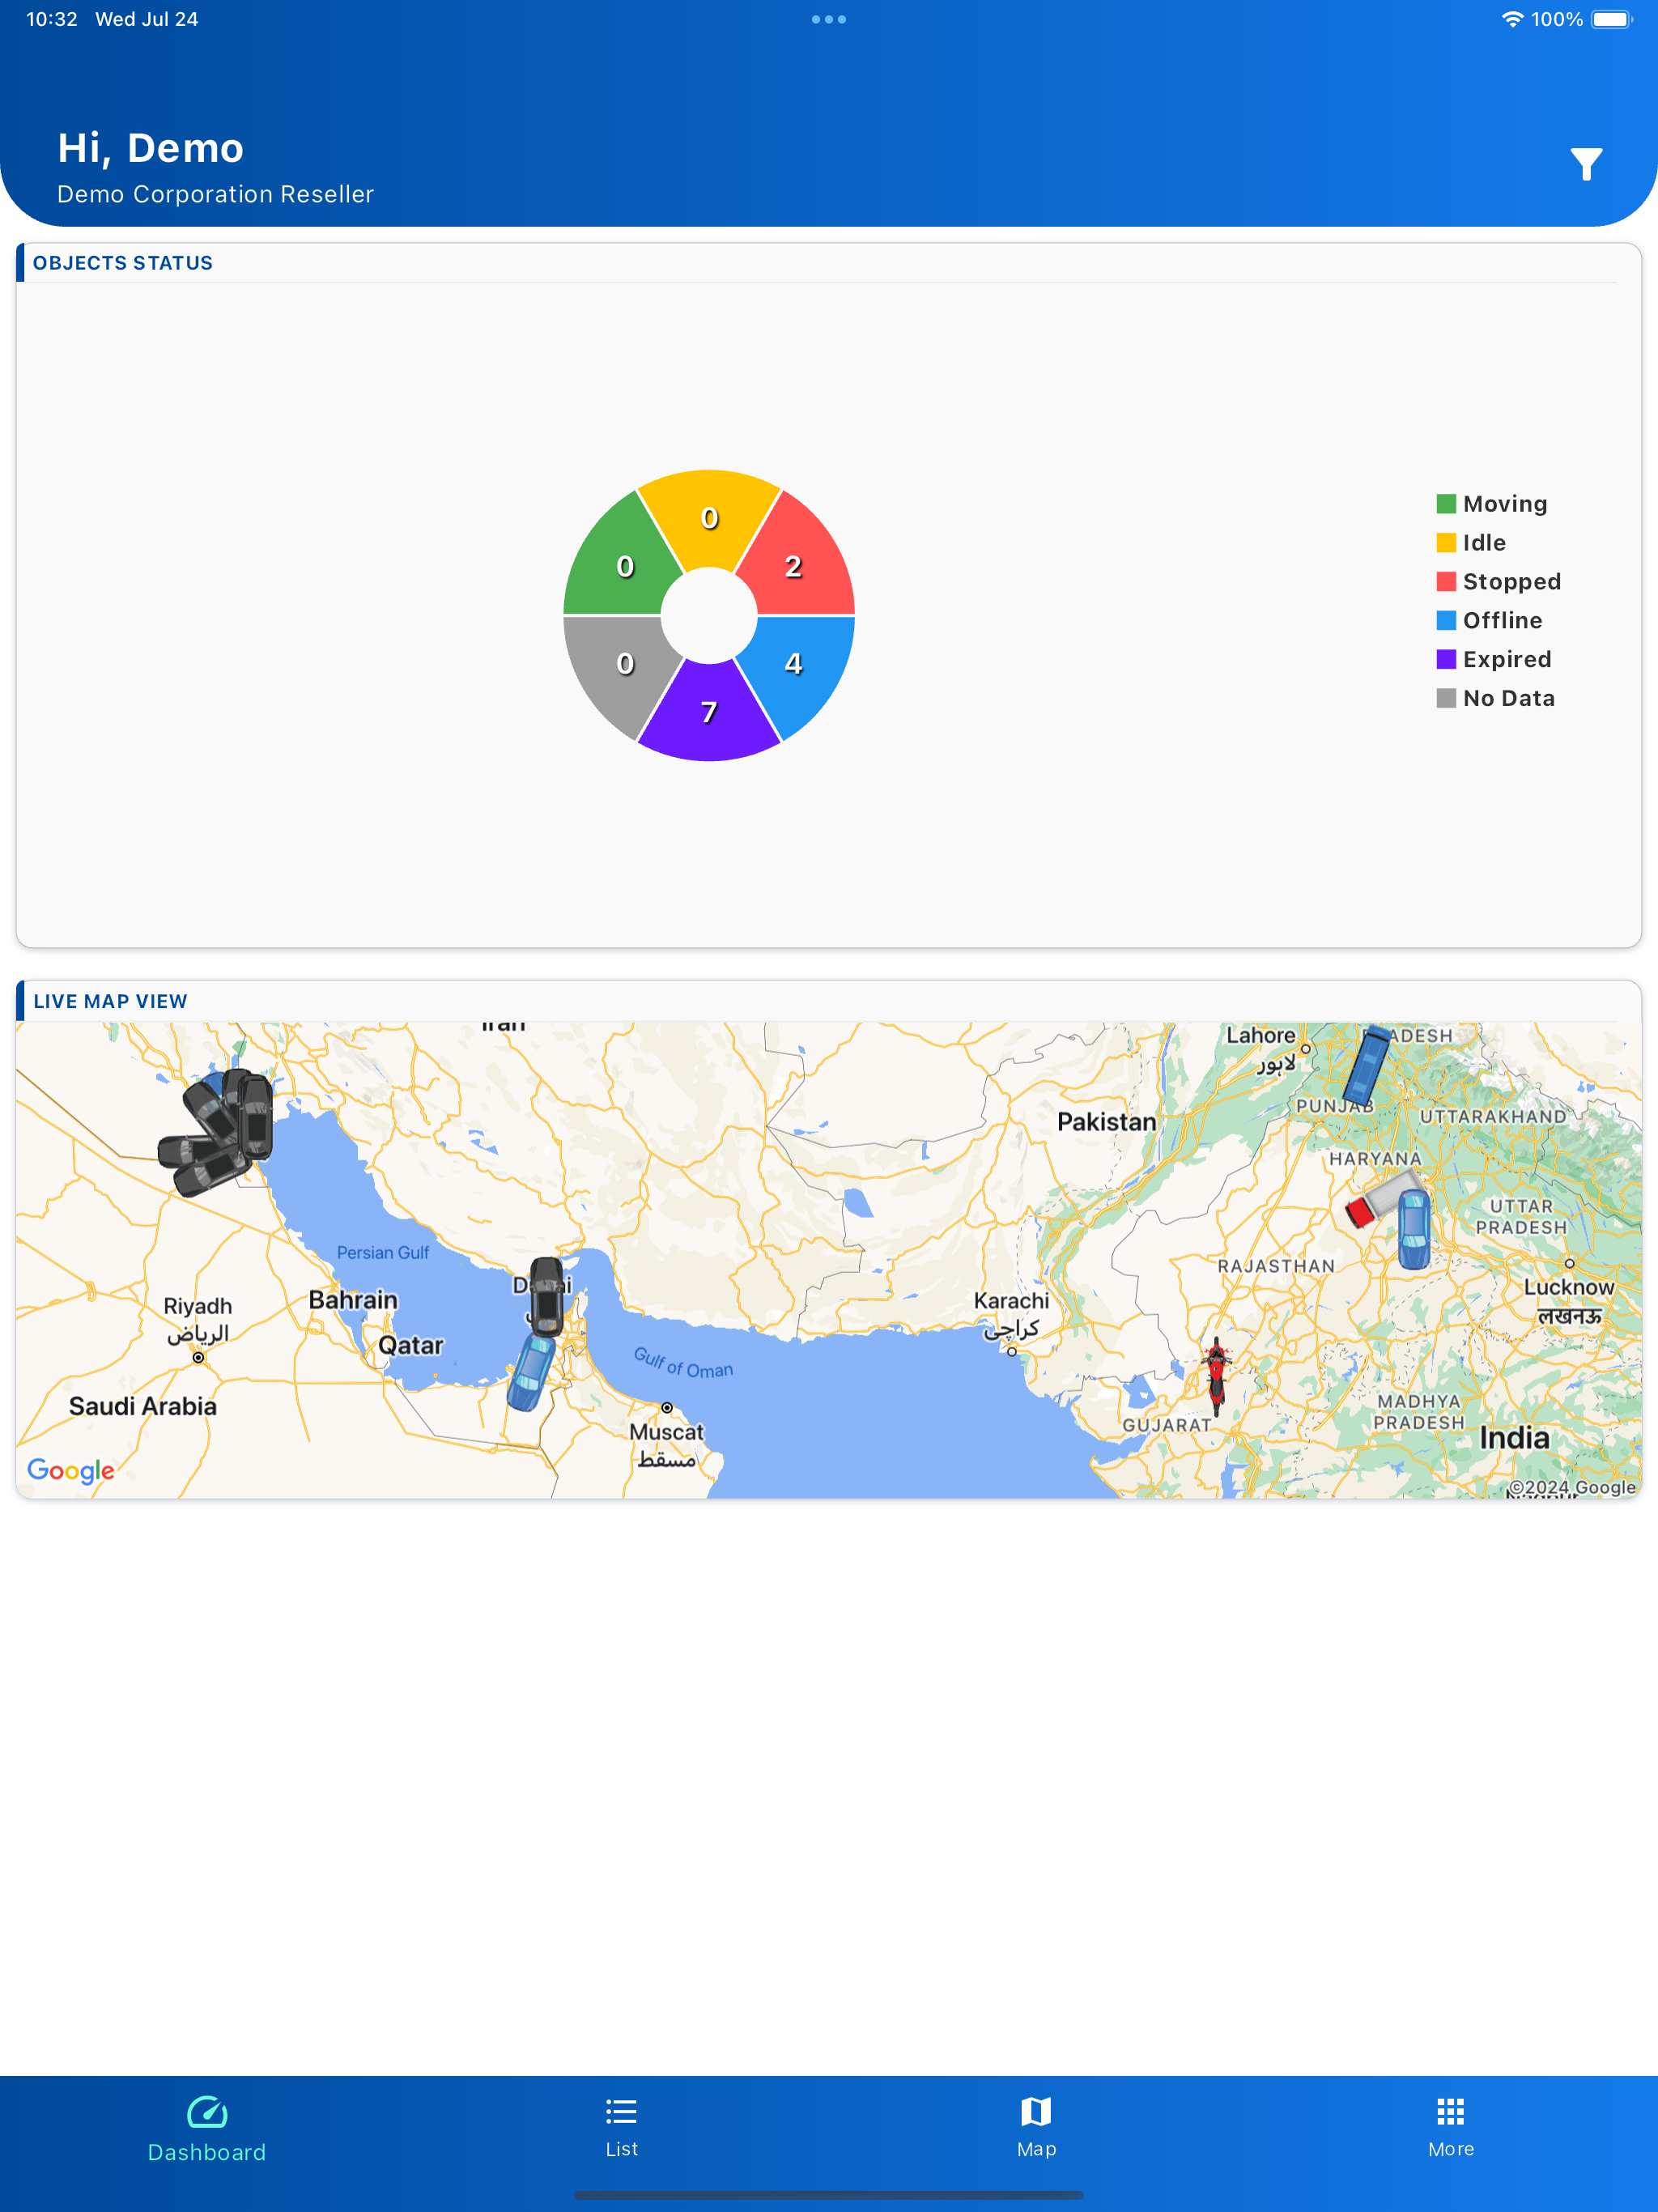The width and height of the screenshot is (1658, 2212).
Task: Tap the Riyadh label on the map
Action: 198,1319
